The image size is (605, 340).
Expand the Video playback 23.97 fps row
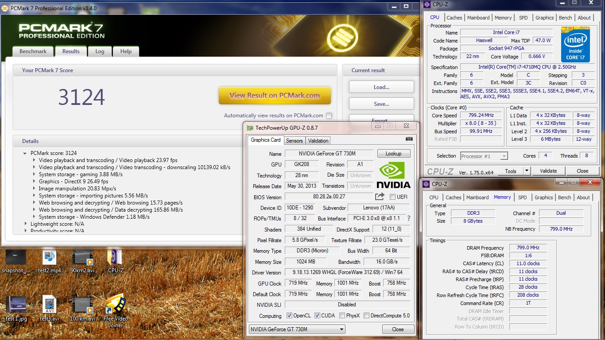(34, 160)
